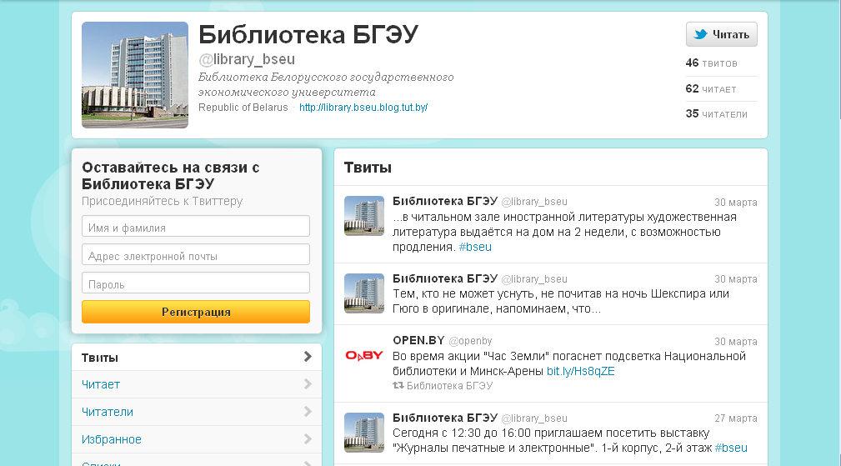View the 46 твитов count

[x=711, y=63]
